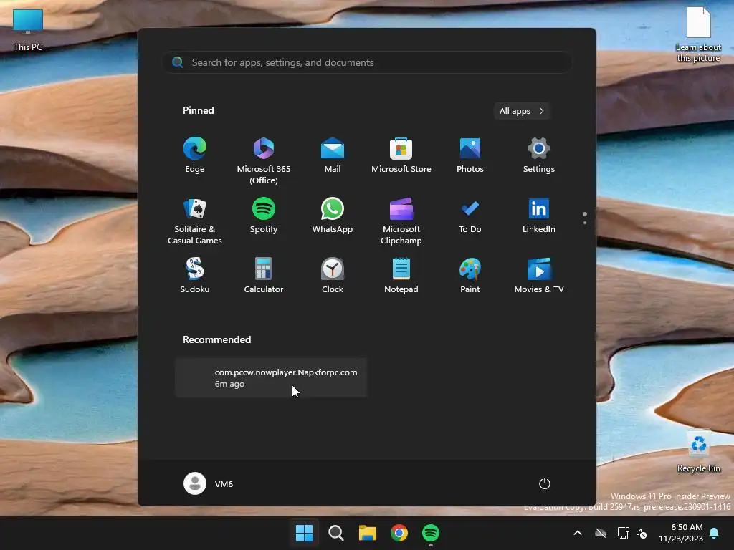
Task: Launch Solitaire & Casual Games
Action: point(195,221)
